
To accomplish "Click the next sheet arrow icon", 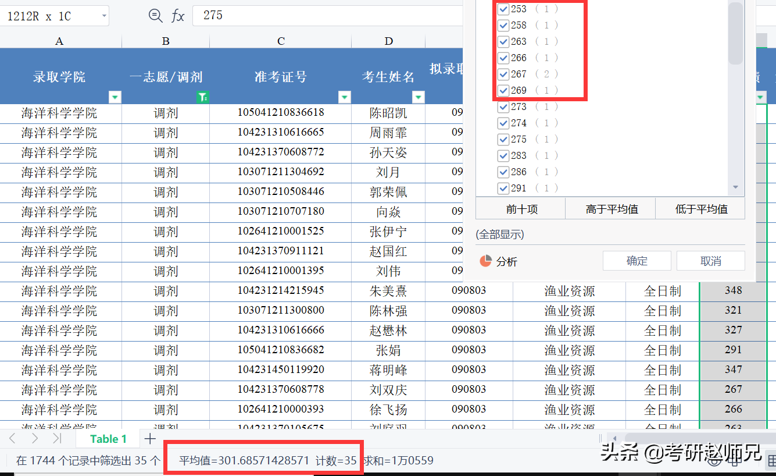I will coord(36,439).
